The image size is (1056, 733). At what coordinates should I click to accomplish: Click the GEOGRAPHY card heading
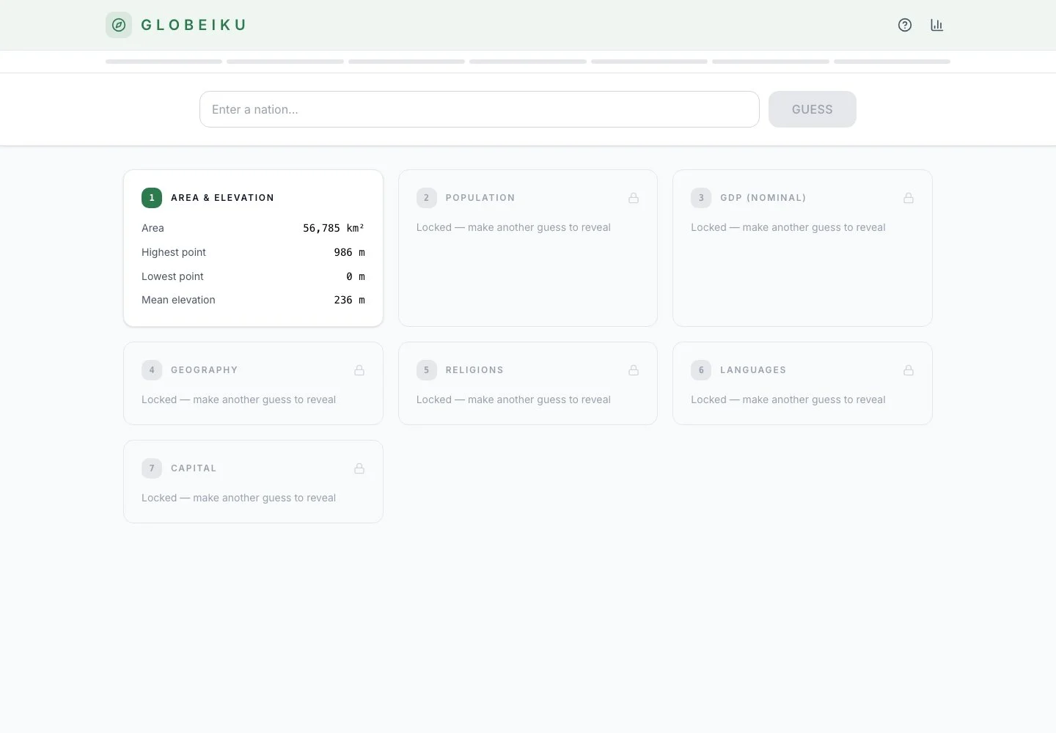click(x=205, y=370)
